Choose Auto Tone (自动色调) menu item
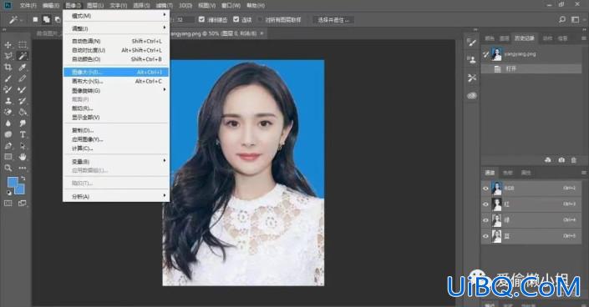Image resolution: width=589 pixels, height=307 pixels. (116, 41)
